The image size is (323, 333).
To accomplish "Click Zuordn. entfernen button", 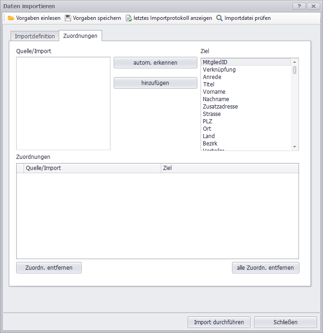I will 49,268.
